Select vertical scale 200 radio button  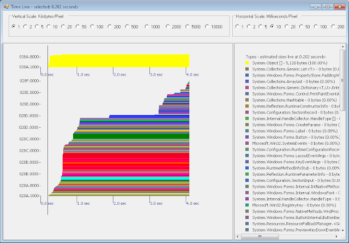tap(110, 27)
